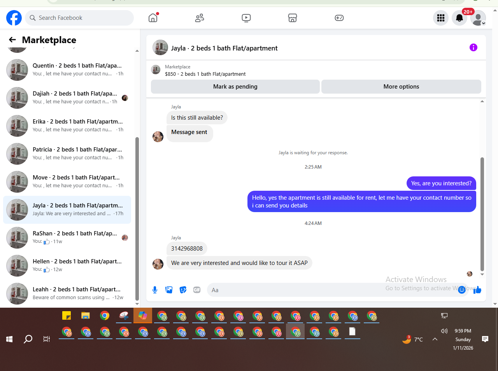Screen dimensions: 498x371
Task: Click Jayla's avatar beside the last message
Action: 158,264
